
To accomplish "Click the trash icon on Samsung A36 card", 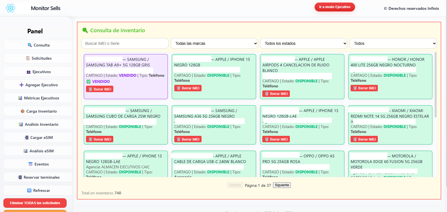I will click(179, 139).
